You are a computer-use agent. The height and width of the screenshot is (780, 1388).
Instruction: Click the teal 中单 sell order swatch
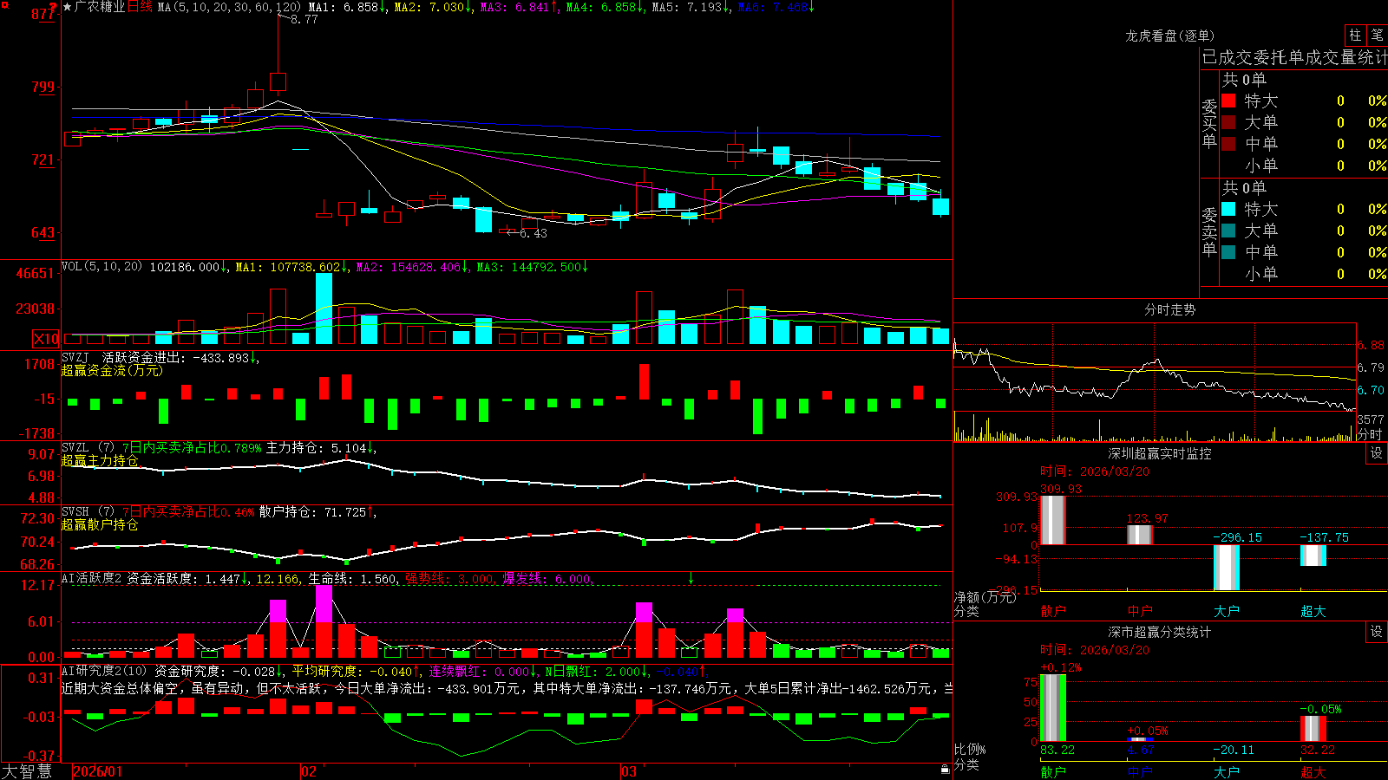[x=1228, y=252]
